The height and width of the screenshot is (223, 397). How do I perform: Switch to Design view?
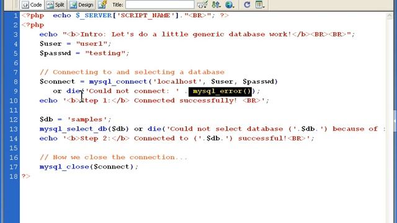point(81,5)
